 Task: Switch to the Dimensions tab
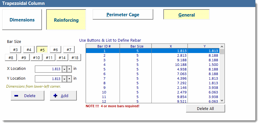(22, 20)
